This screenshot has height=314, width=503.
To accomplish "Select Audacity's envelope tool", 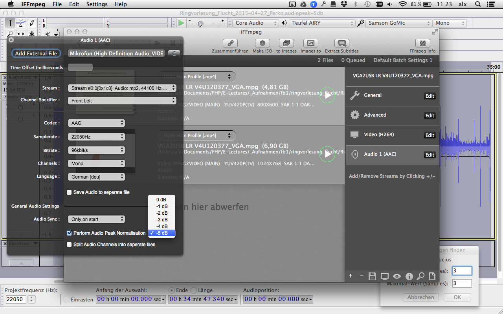I will point(21,23).
